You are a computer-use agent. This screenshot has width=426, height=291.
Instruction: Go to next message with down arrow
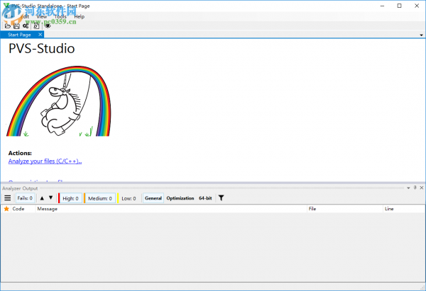point(51,198)
